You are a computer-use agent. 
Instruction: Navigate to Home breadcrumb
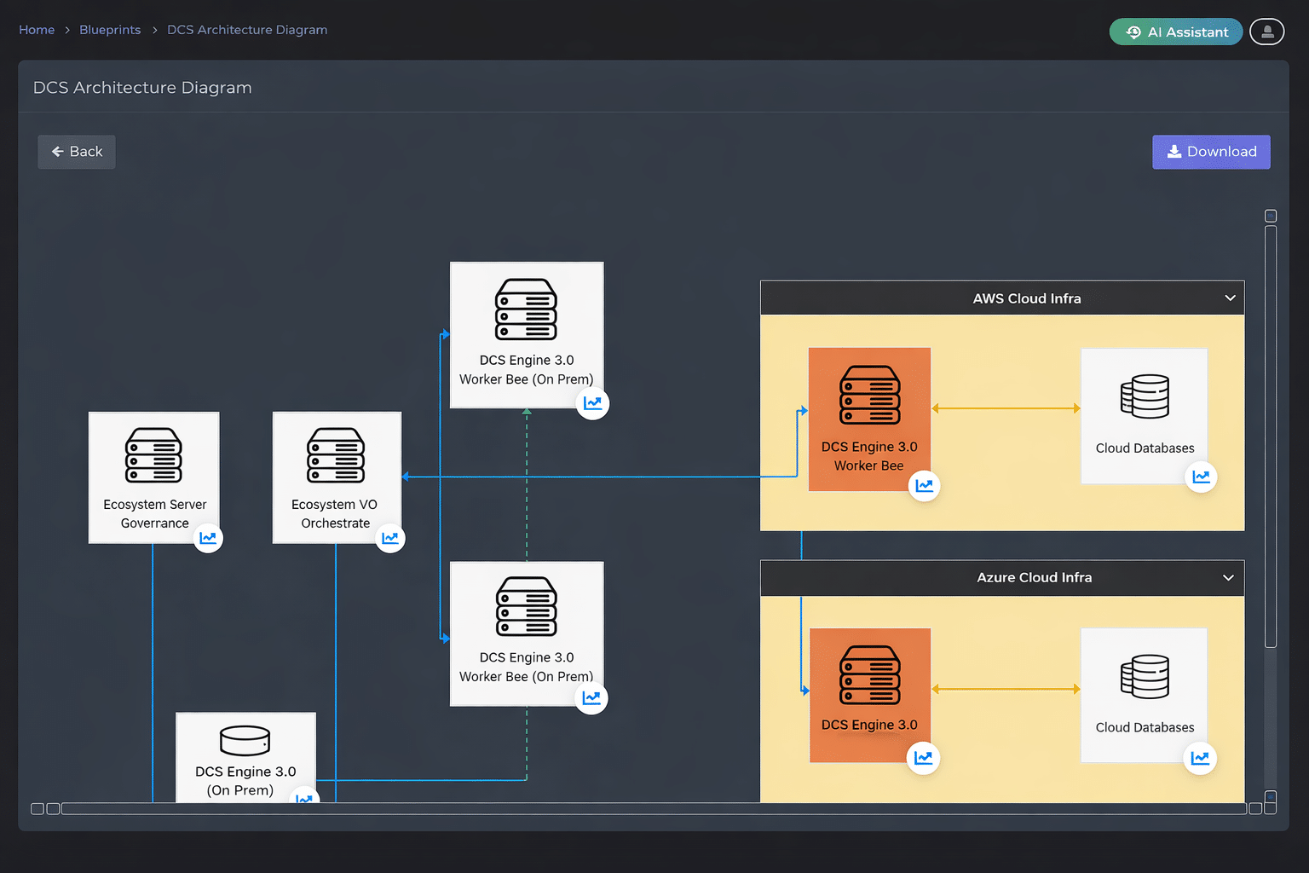tap(37, 30)
